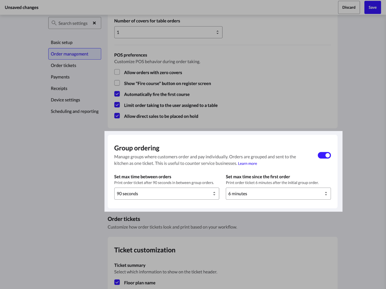
Task: Uncheck Allow direct sales on hold
Action: click(x=117, y=116)
